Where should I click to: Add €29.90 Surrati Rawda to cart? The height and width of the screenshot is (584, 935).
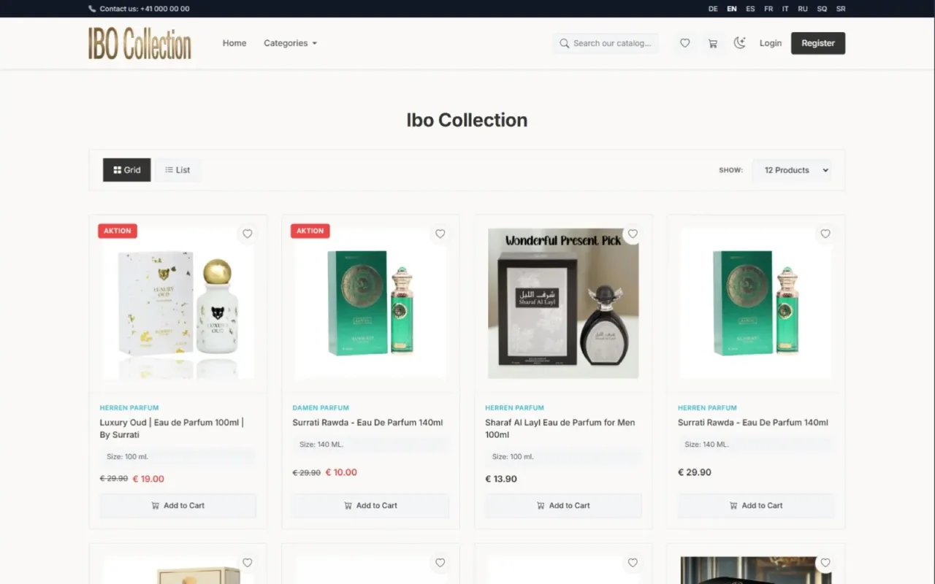[756, 505]
